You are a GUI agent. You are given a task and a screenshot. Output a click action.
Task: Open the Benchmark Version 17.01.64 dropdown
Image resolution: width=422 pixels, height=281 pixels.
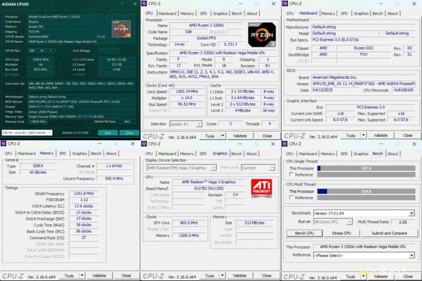pos(364,213)
